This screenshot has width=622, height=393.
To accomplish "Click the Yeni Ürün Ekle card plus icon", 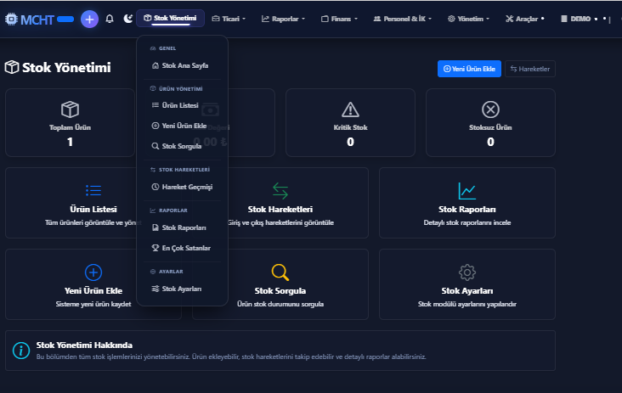I will (93, 272).
